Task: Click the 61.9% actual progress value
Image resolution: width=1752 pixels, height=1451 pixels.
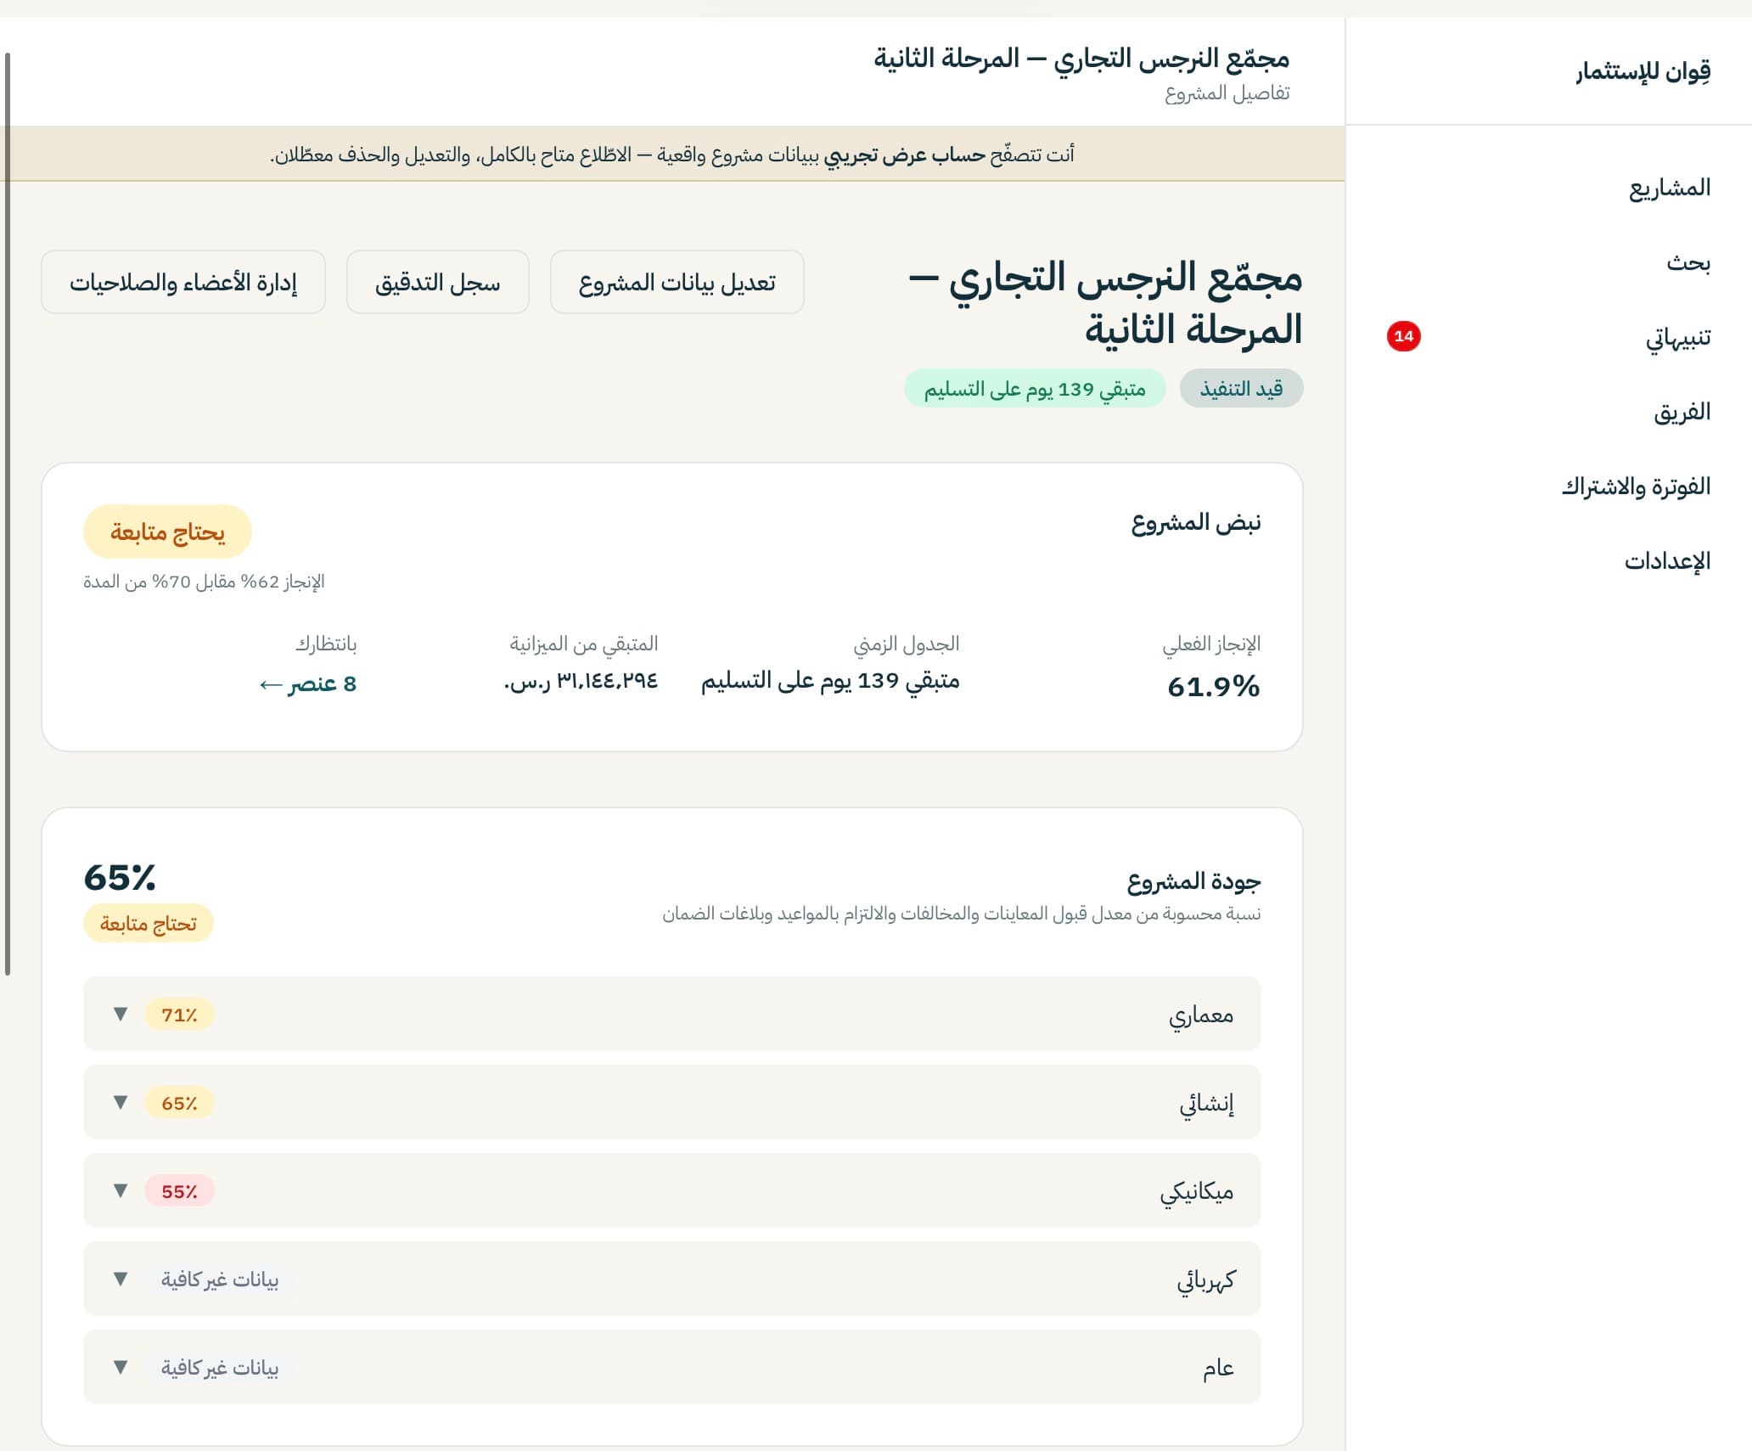Action: [1214, 686]
